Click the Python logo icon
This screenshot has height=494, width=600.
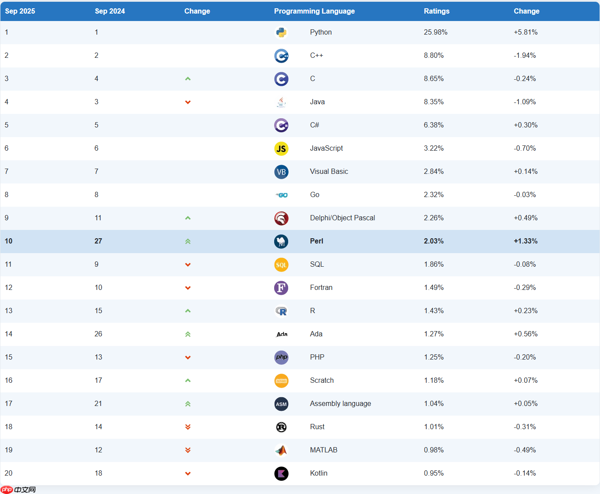coord(281,32)
